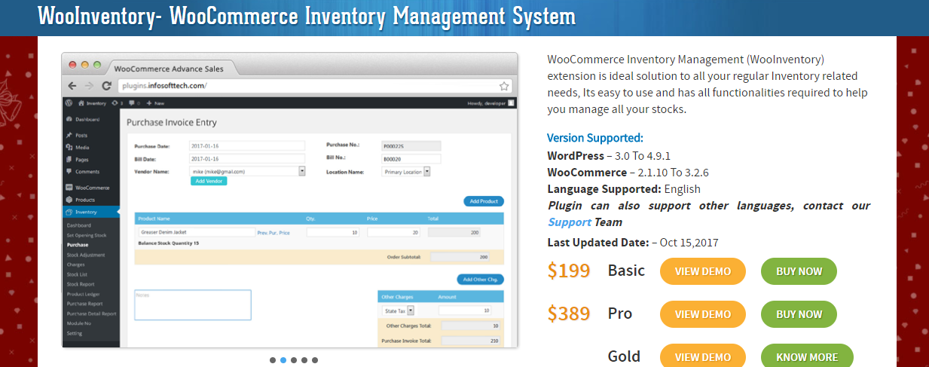Open the Media icon in sidebar
929x367 pixels.
69,147
